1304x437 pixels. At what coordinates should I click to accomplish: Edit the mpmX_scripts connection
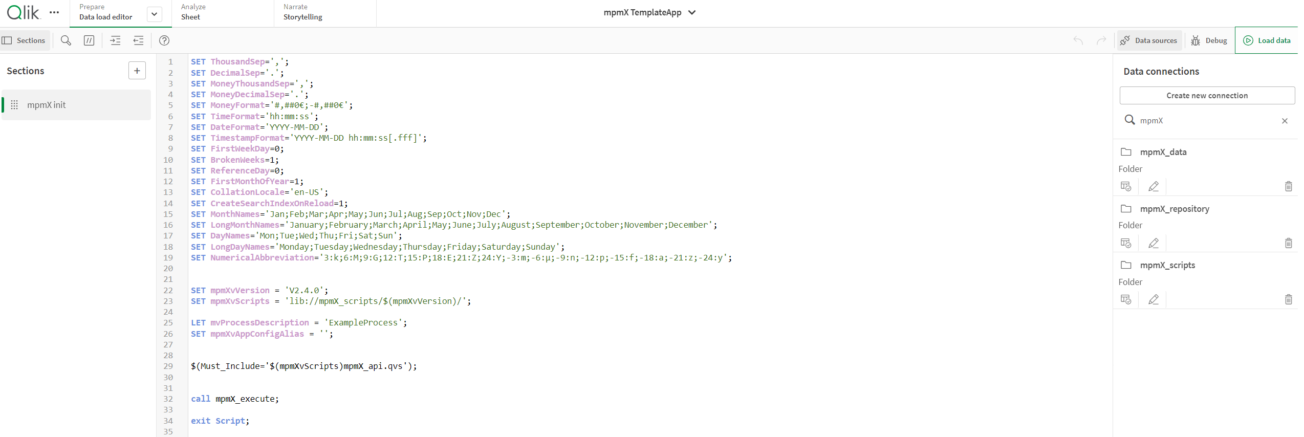(1154, 299)
